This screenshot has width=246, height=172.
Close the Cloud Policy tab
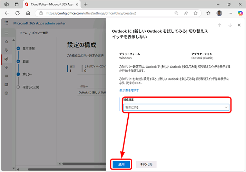(77, 4)
